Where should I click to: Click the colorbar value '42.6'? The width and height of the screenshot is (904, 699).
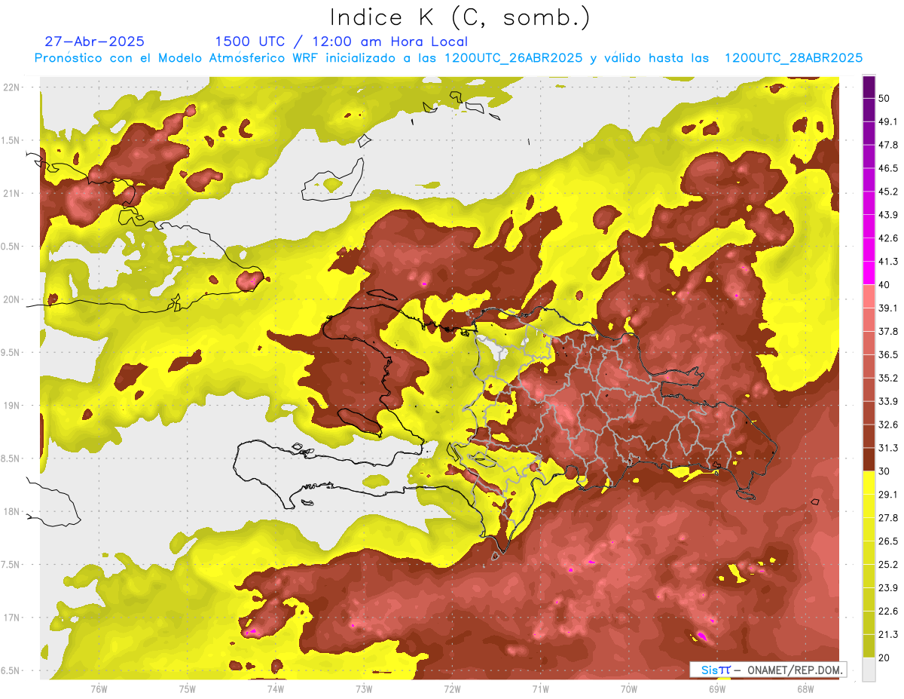pyautogui.click(x=888, y=238)
